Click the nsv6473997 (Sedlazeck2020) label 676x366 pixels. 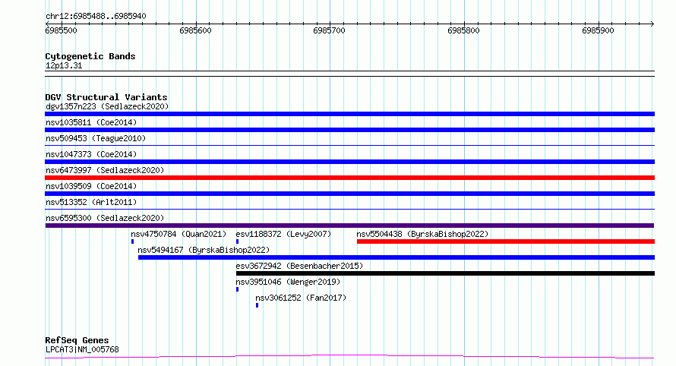(x=105, y=170)
